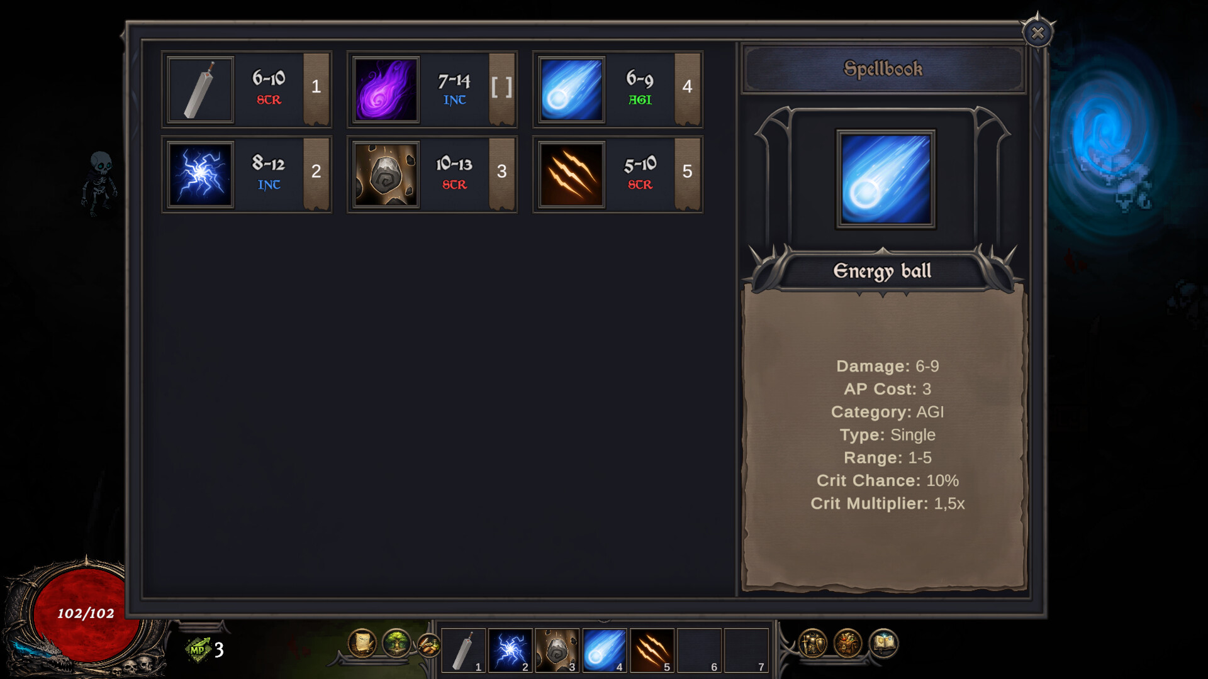1208x679 pixels.
Task: Activate hotbar slot 2 lightning spell
Action: click(x=510, y=650)
